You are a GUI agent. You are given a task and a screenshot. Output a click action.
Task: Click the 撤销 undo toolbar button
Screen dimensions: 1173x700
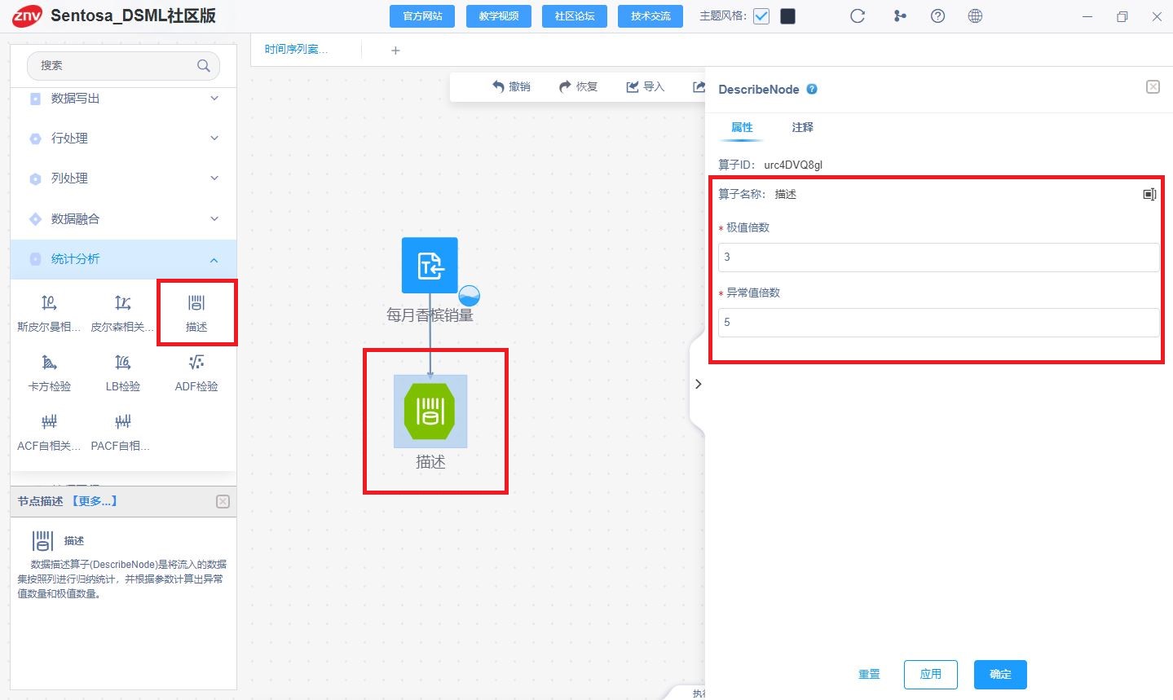point(512,86)
